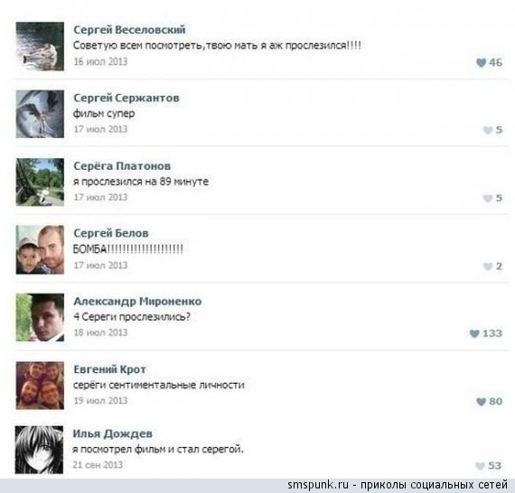
Task: Click Сергей Веселовский's swan avatar thumbnail
Action: [x=40, y=46]
